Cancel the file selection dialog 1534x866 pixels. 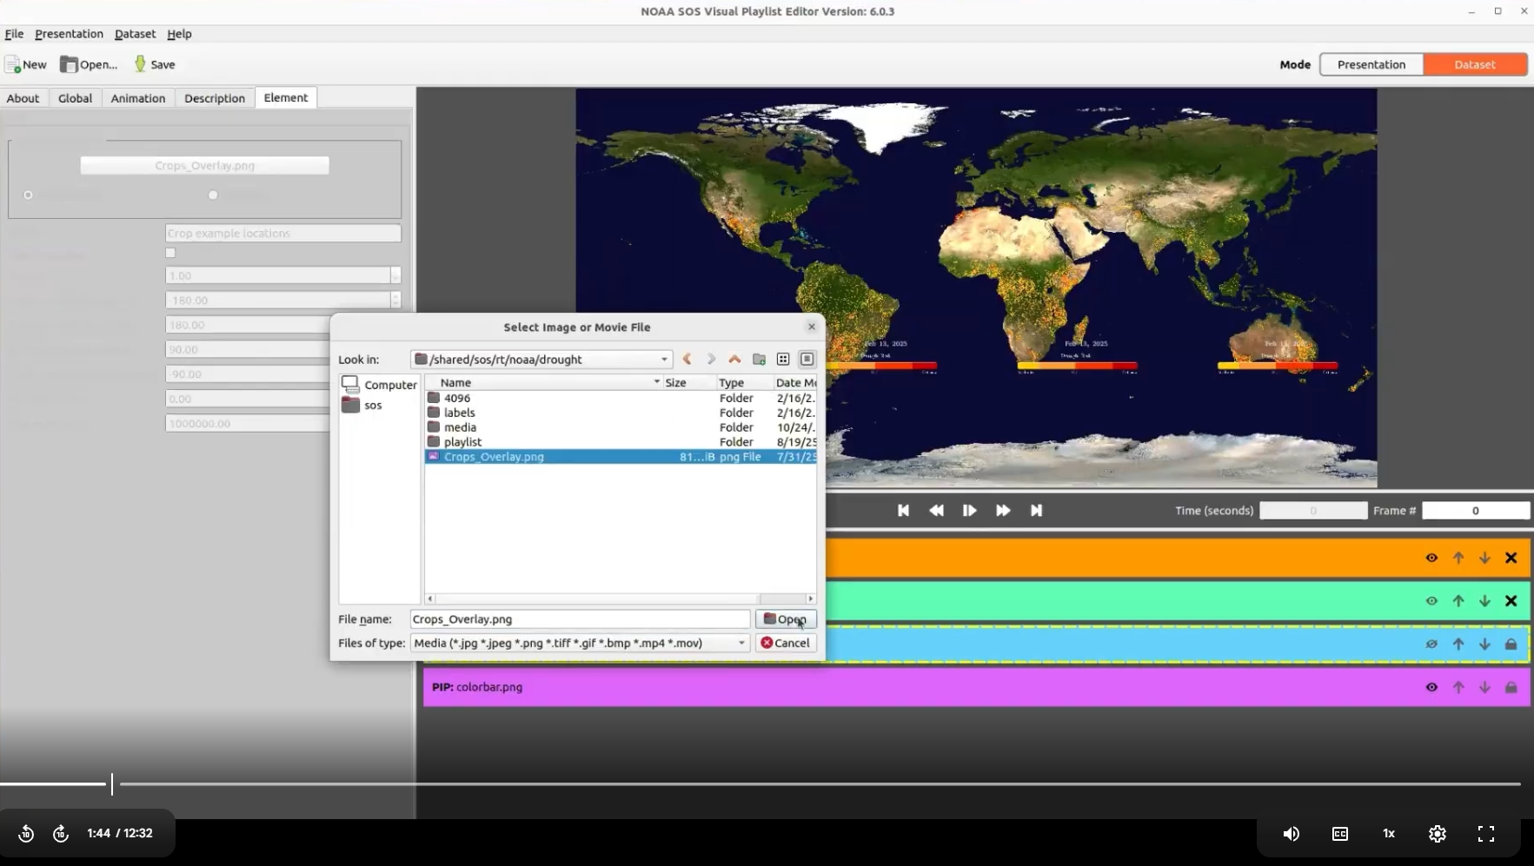[x=785, y=644]
